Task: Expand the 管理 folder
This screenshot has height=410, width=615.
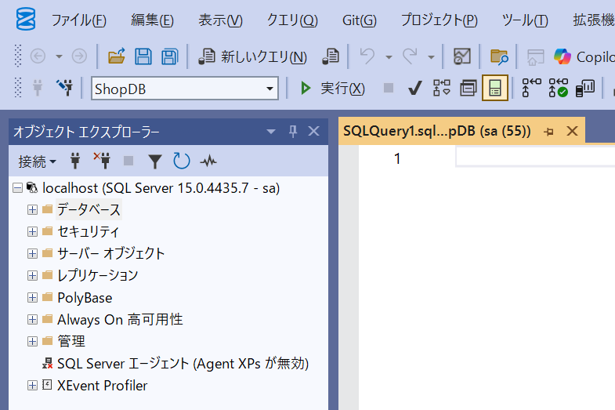Action: 32,341
